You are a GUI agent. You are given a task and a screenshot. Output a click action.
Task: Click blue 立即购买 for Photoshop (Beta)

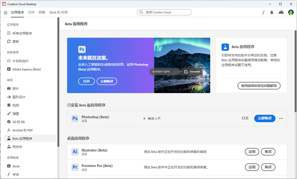pos(265,118)
